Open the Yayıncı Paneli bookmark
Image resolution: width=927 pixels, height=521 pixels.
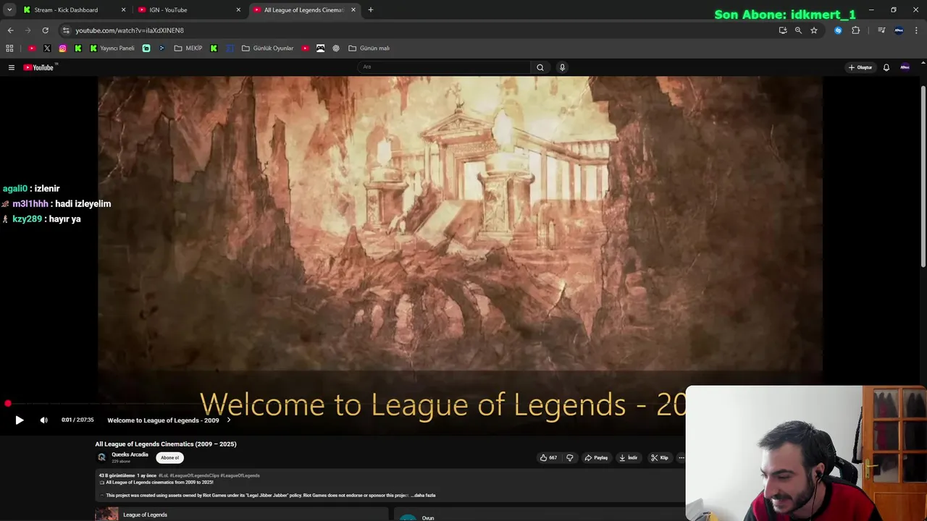(x=112, y=48)
